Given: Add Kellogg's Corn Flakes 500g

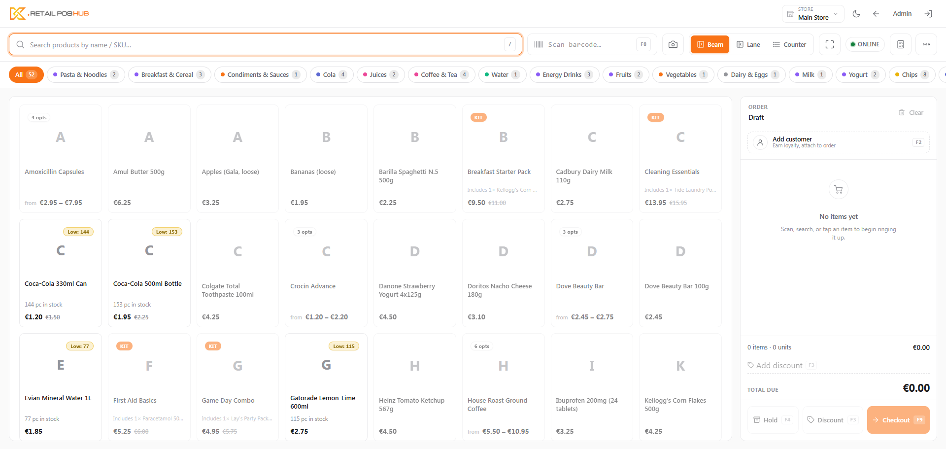Looking at the screenshot, I should (x=680, y=387).
